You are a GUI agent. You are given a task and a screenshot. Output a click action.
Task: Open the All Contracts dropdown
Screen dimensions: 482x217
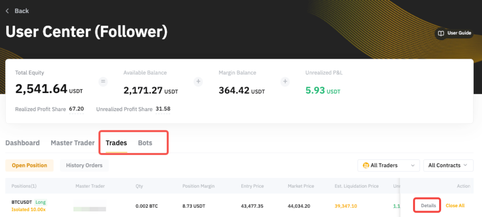click(465, 165)
